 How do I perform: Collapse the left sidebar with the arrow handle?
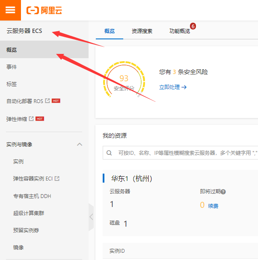coord(91,217)
